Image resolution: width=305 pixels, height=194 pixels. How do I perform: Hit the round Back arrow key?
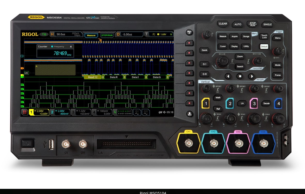(190, 114)
